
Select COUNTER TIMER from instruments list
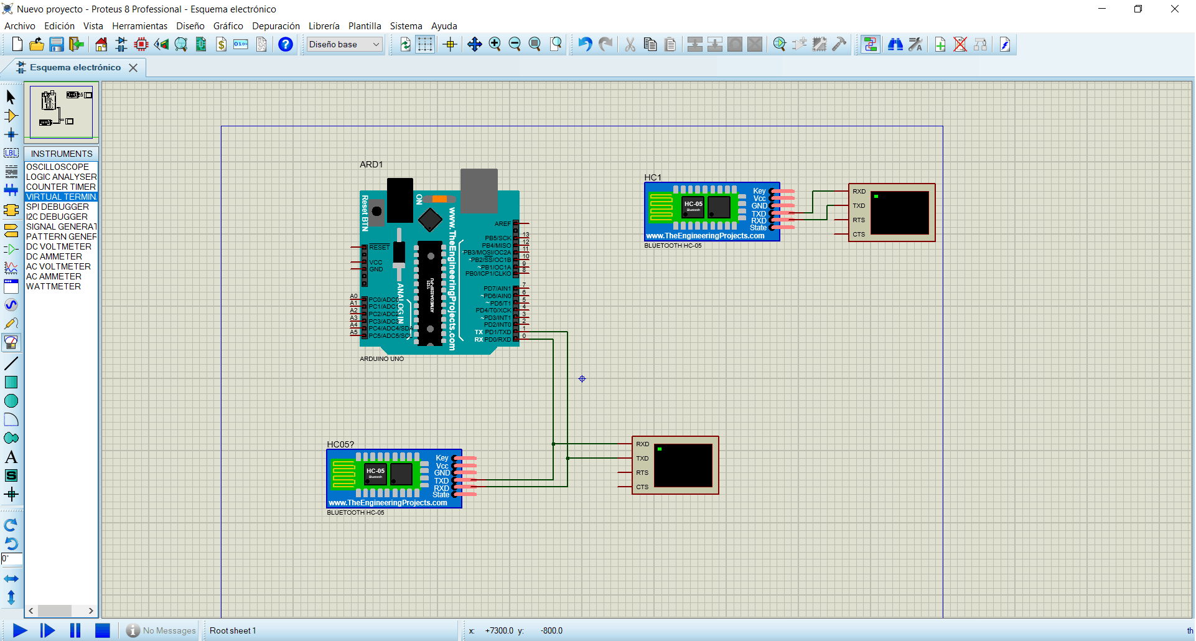[x=61, y=187]
